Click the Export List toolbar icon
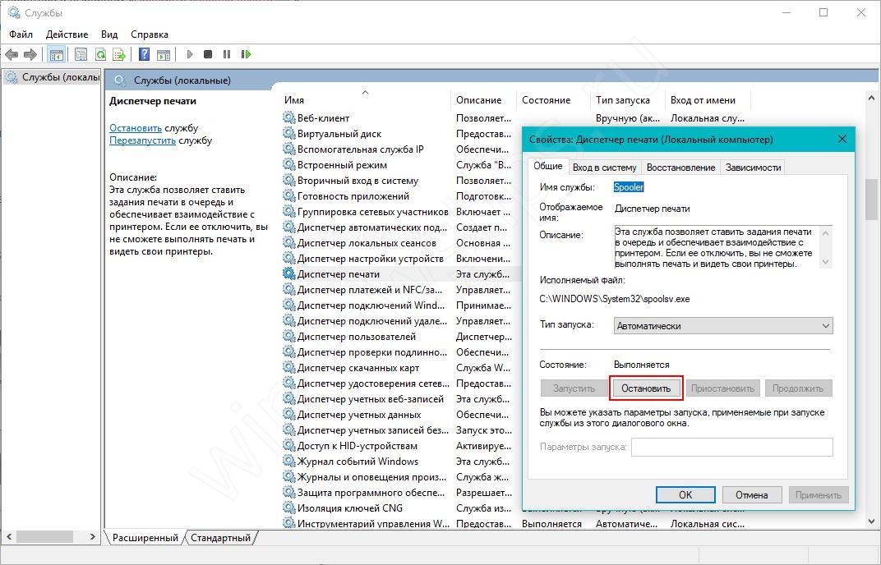881x565 pixels. tap(119, 55)
